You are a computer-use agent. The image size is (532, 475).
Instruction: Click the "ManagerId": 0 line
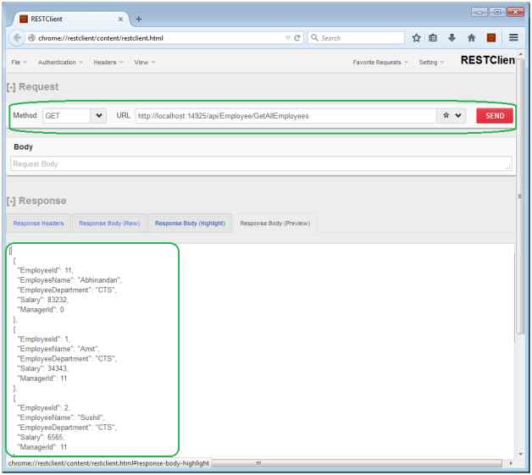[41, 310]
